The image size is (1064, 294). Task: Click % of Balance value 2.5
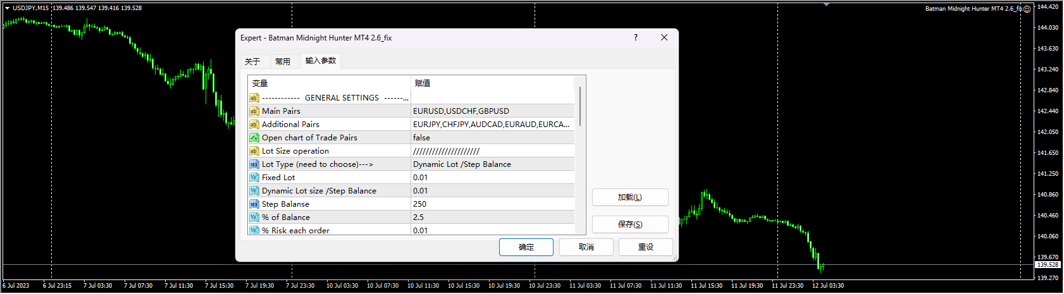(493, 217)
